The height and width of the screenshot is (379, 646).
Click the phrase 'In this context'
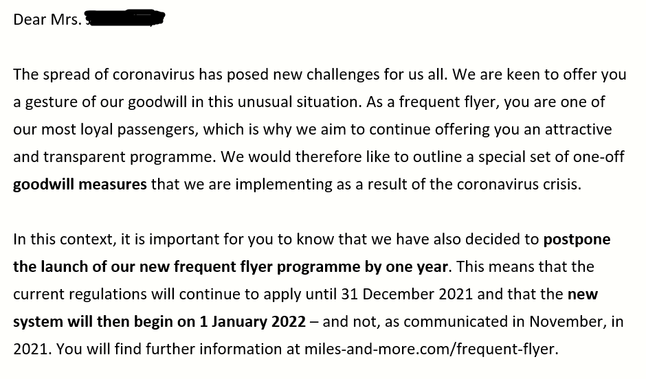tap(65, 240)
